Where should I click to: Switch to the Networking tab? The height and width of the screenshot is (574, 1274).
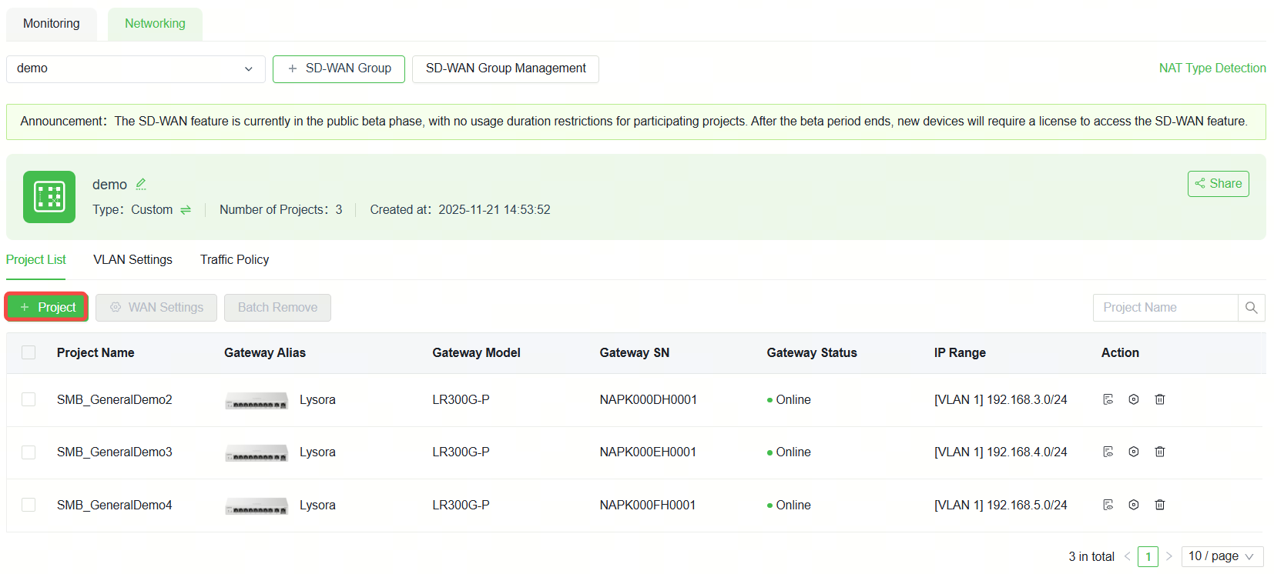point(155,24)
